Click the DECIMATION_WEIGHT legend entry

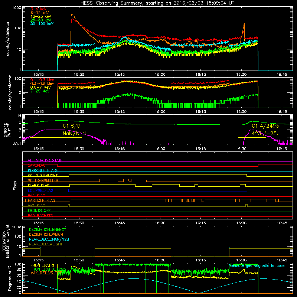47,234
